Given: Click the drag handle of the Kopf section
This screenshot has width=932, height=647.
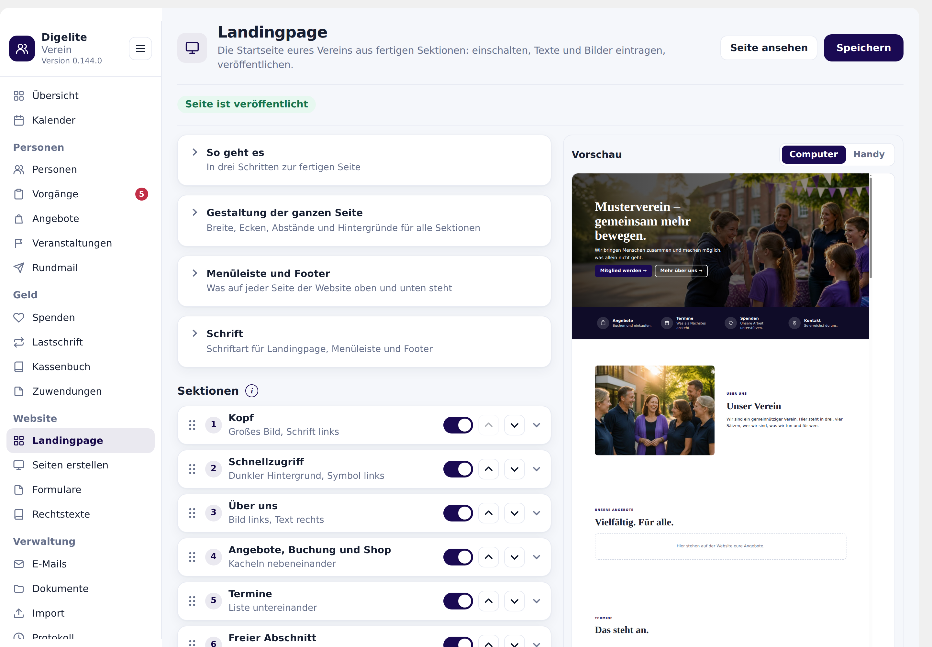Looking at the screenshot, I should click(x=192, y=425).
